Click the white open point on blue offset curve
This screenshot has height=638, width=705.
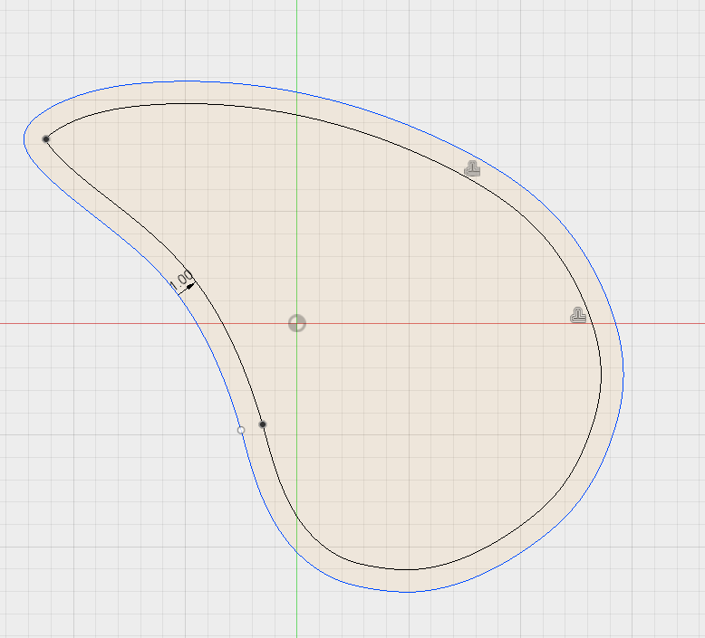tap(241, 430)
